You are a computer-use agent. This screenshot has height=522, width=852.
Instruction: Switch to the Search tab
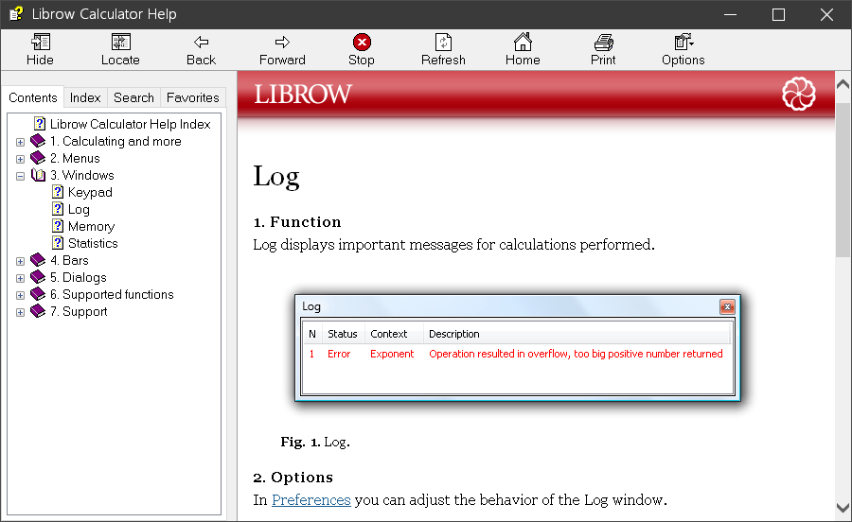click(x=133, y=97)
